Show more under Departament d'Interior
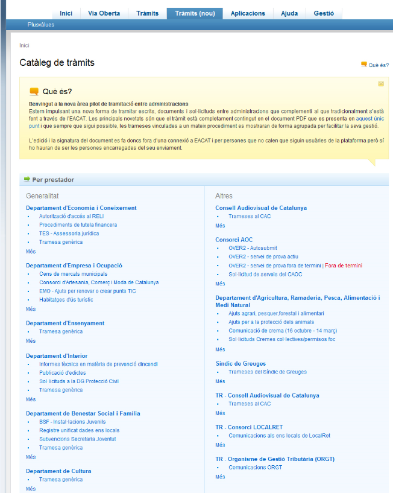 tap(31, 399)
